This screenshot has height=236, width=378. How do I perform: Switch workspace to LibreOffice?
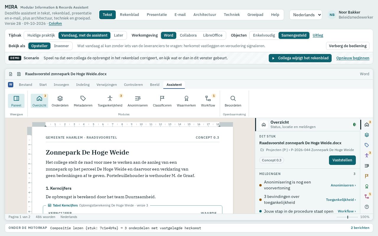click(x=213, y=35)
